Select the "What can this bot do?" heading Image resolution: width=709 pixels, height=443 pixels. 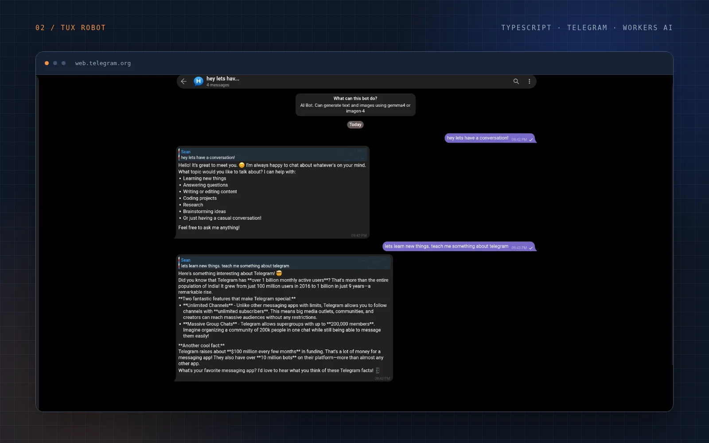355,98
